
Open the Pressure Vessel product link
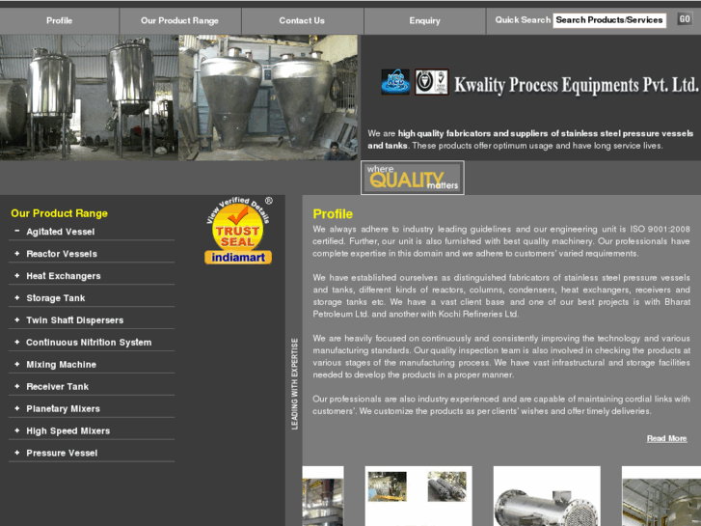[62, 453]
